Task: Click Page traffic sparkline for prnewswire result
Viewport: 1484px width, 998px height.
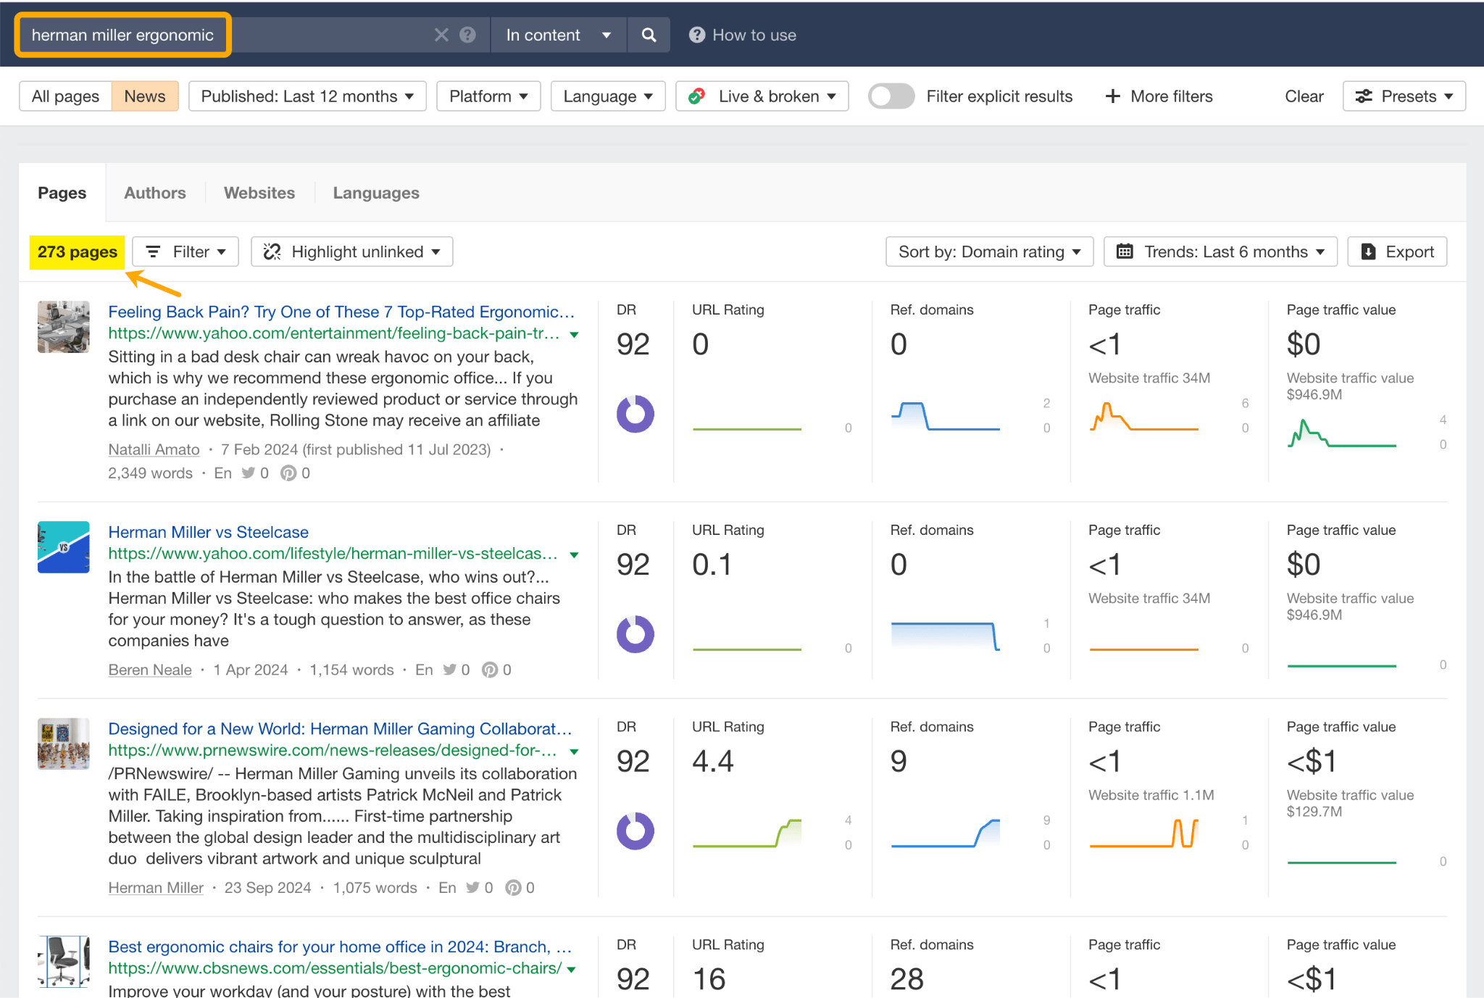Action: pos(1144,833)
